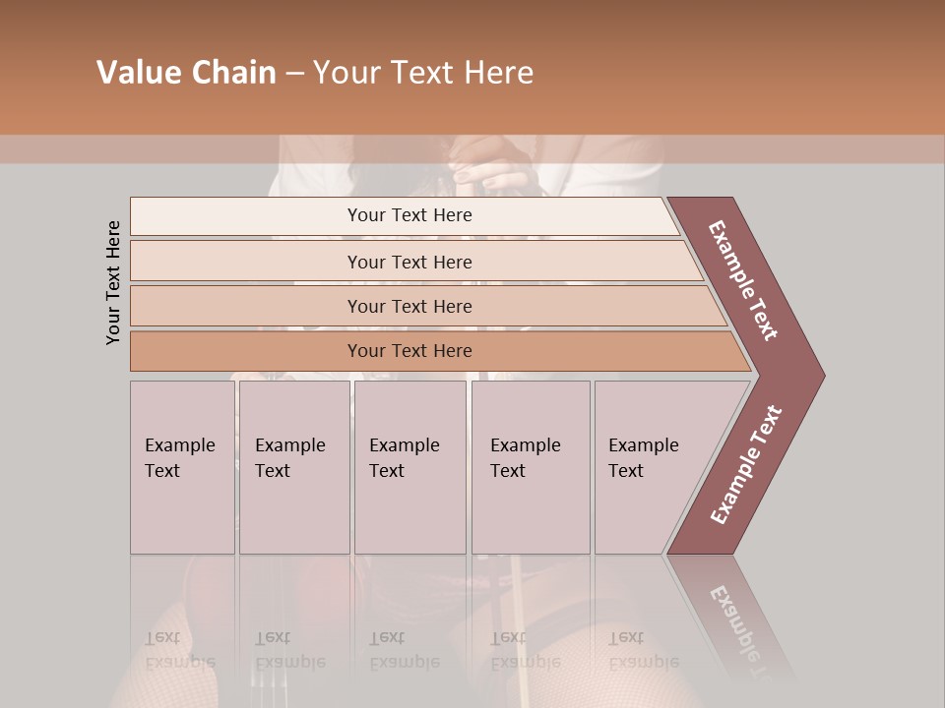Select the vertical 'Your Text Here' side label
945x708 pixels.
[x=113, y=282]
